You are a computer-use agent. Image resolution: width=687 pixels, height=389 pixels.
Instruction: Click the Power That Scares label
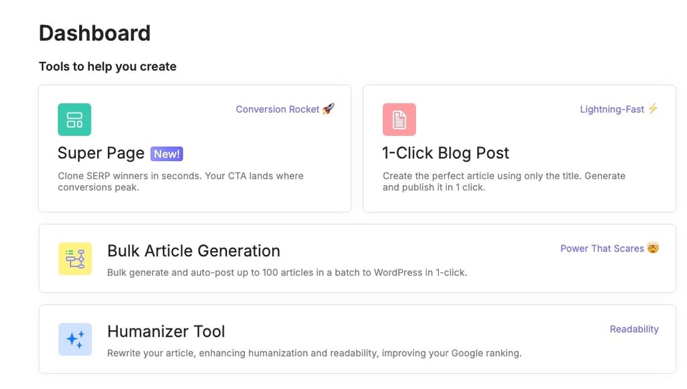click(602, 248)
